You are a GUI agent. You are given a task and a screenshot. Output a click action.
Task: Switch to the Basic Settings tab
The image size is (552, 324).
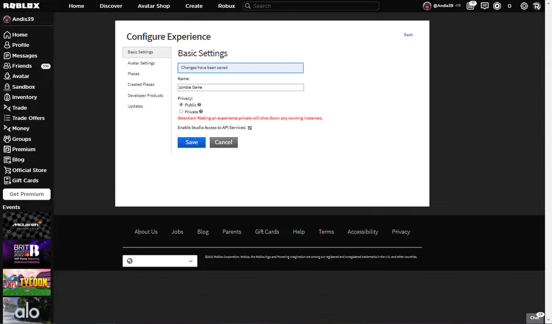(x=147, y=52)
